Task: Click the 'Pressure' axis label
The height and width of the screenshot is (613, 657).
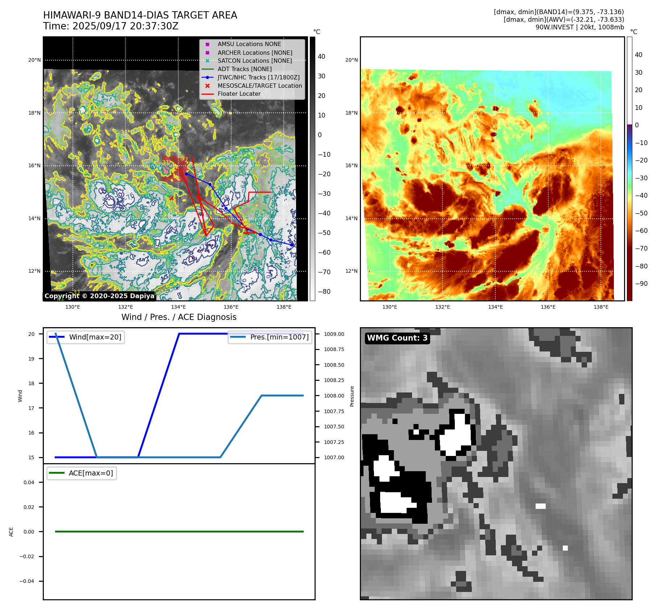Action: coord(352,396)
